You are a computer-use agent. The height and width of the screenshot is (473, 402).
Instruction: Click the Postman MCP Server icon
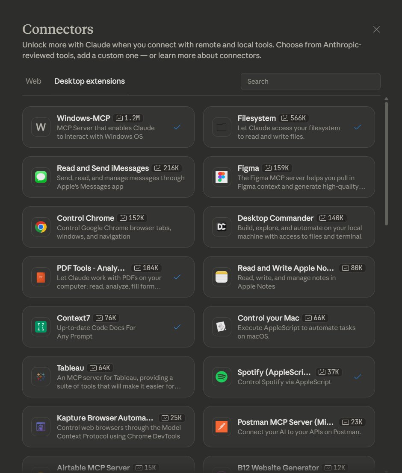222,426
